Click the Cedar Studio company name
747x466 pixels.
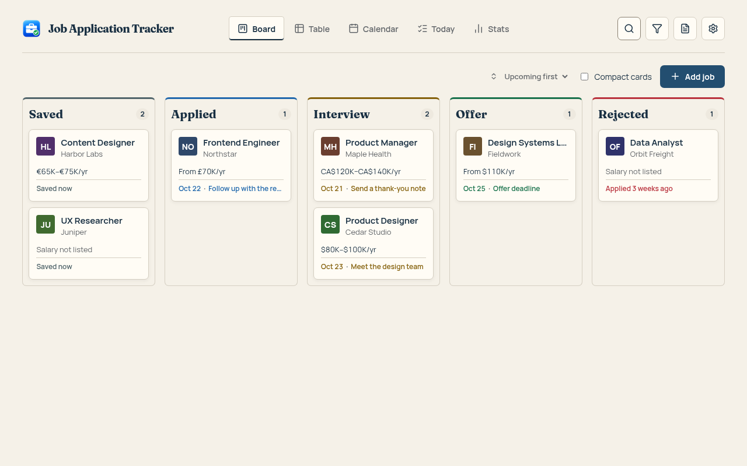click(x=368, y=232)
